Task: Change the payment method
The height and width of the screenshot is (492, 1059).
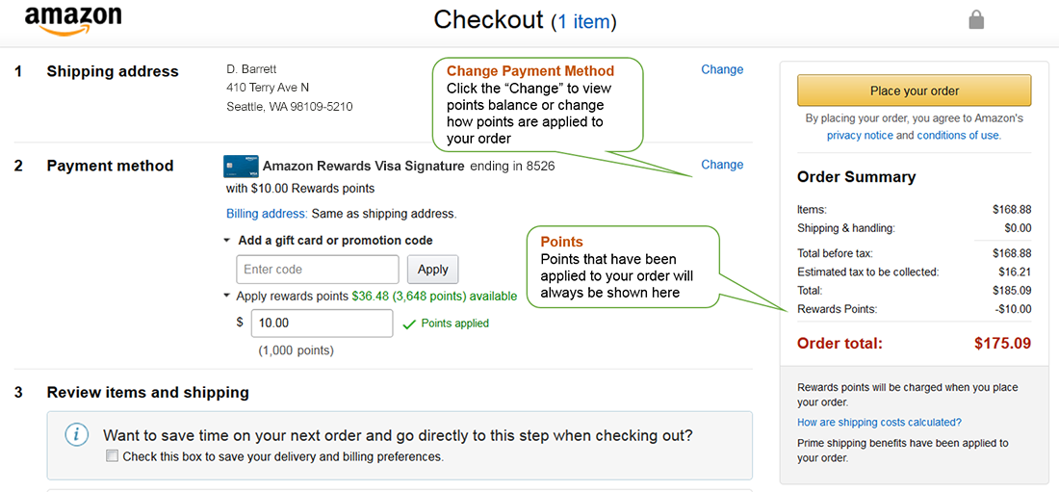Action: 722,165
